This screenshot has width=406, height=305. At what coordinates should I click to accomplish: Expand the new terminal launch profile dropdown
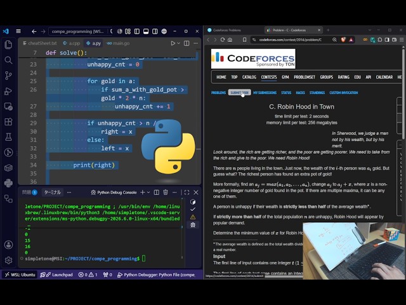pos(148,192)
